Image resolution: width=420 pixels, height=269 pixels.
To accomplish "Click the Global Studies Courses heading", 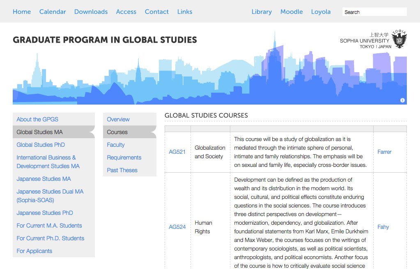I will 206,115.
